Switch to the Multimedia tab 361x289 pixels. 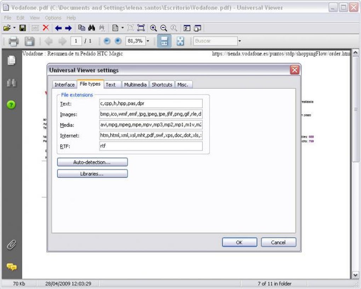(x=135, y=85)
